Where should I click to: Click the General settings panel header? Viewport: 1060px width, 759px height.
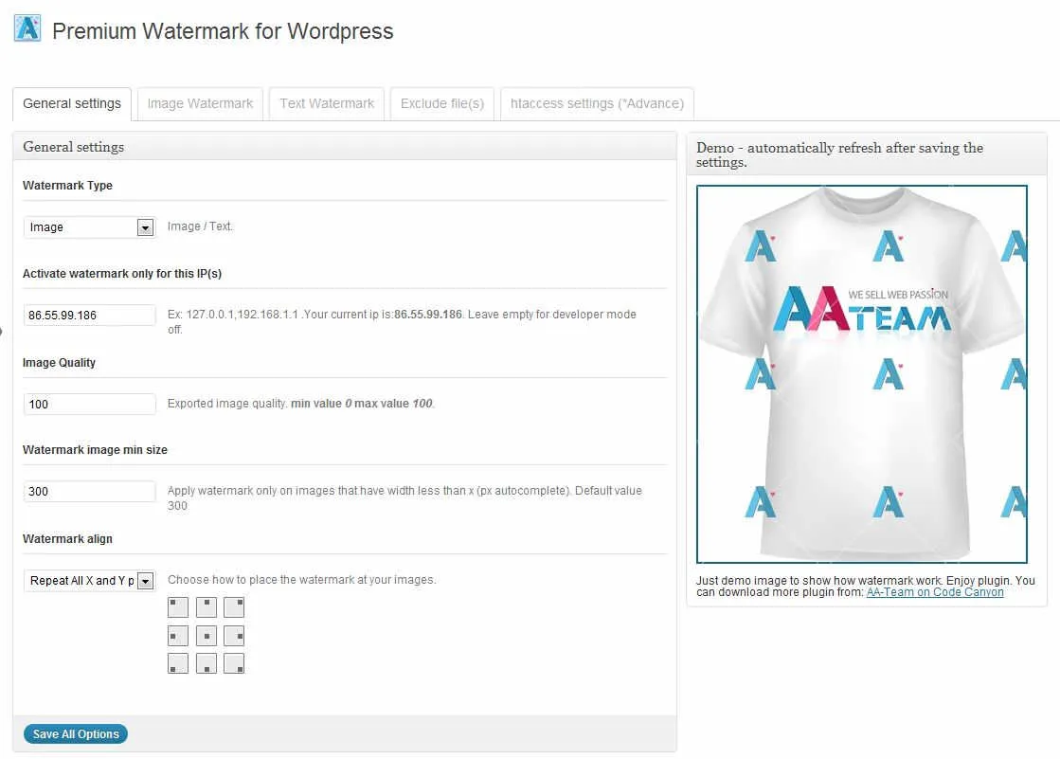[x=74, y=147]
